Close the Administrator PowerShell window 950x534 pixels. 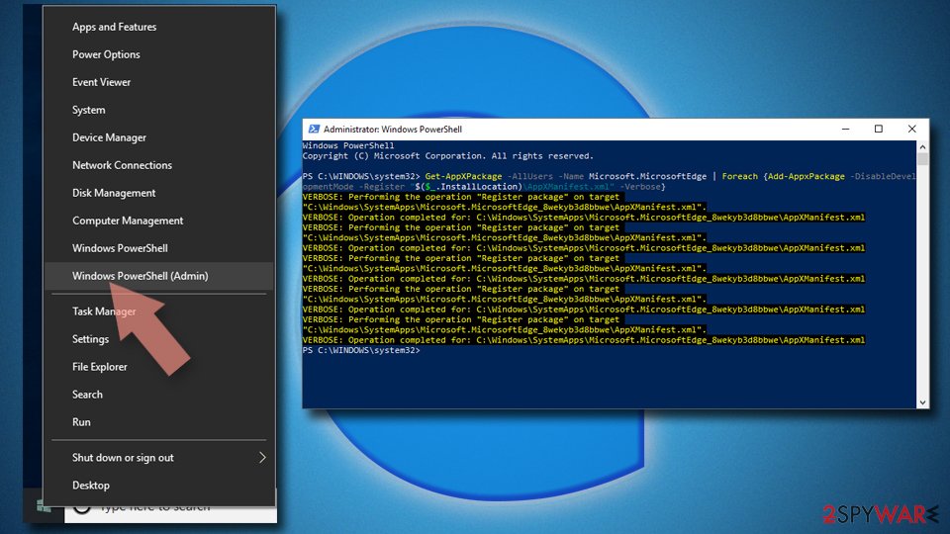pos(911,129)
